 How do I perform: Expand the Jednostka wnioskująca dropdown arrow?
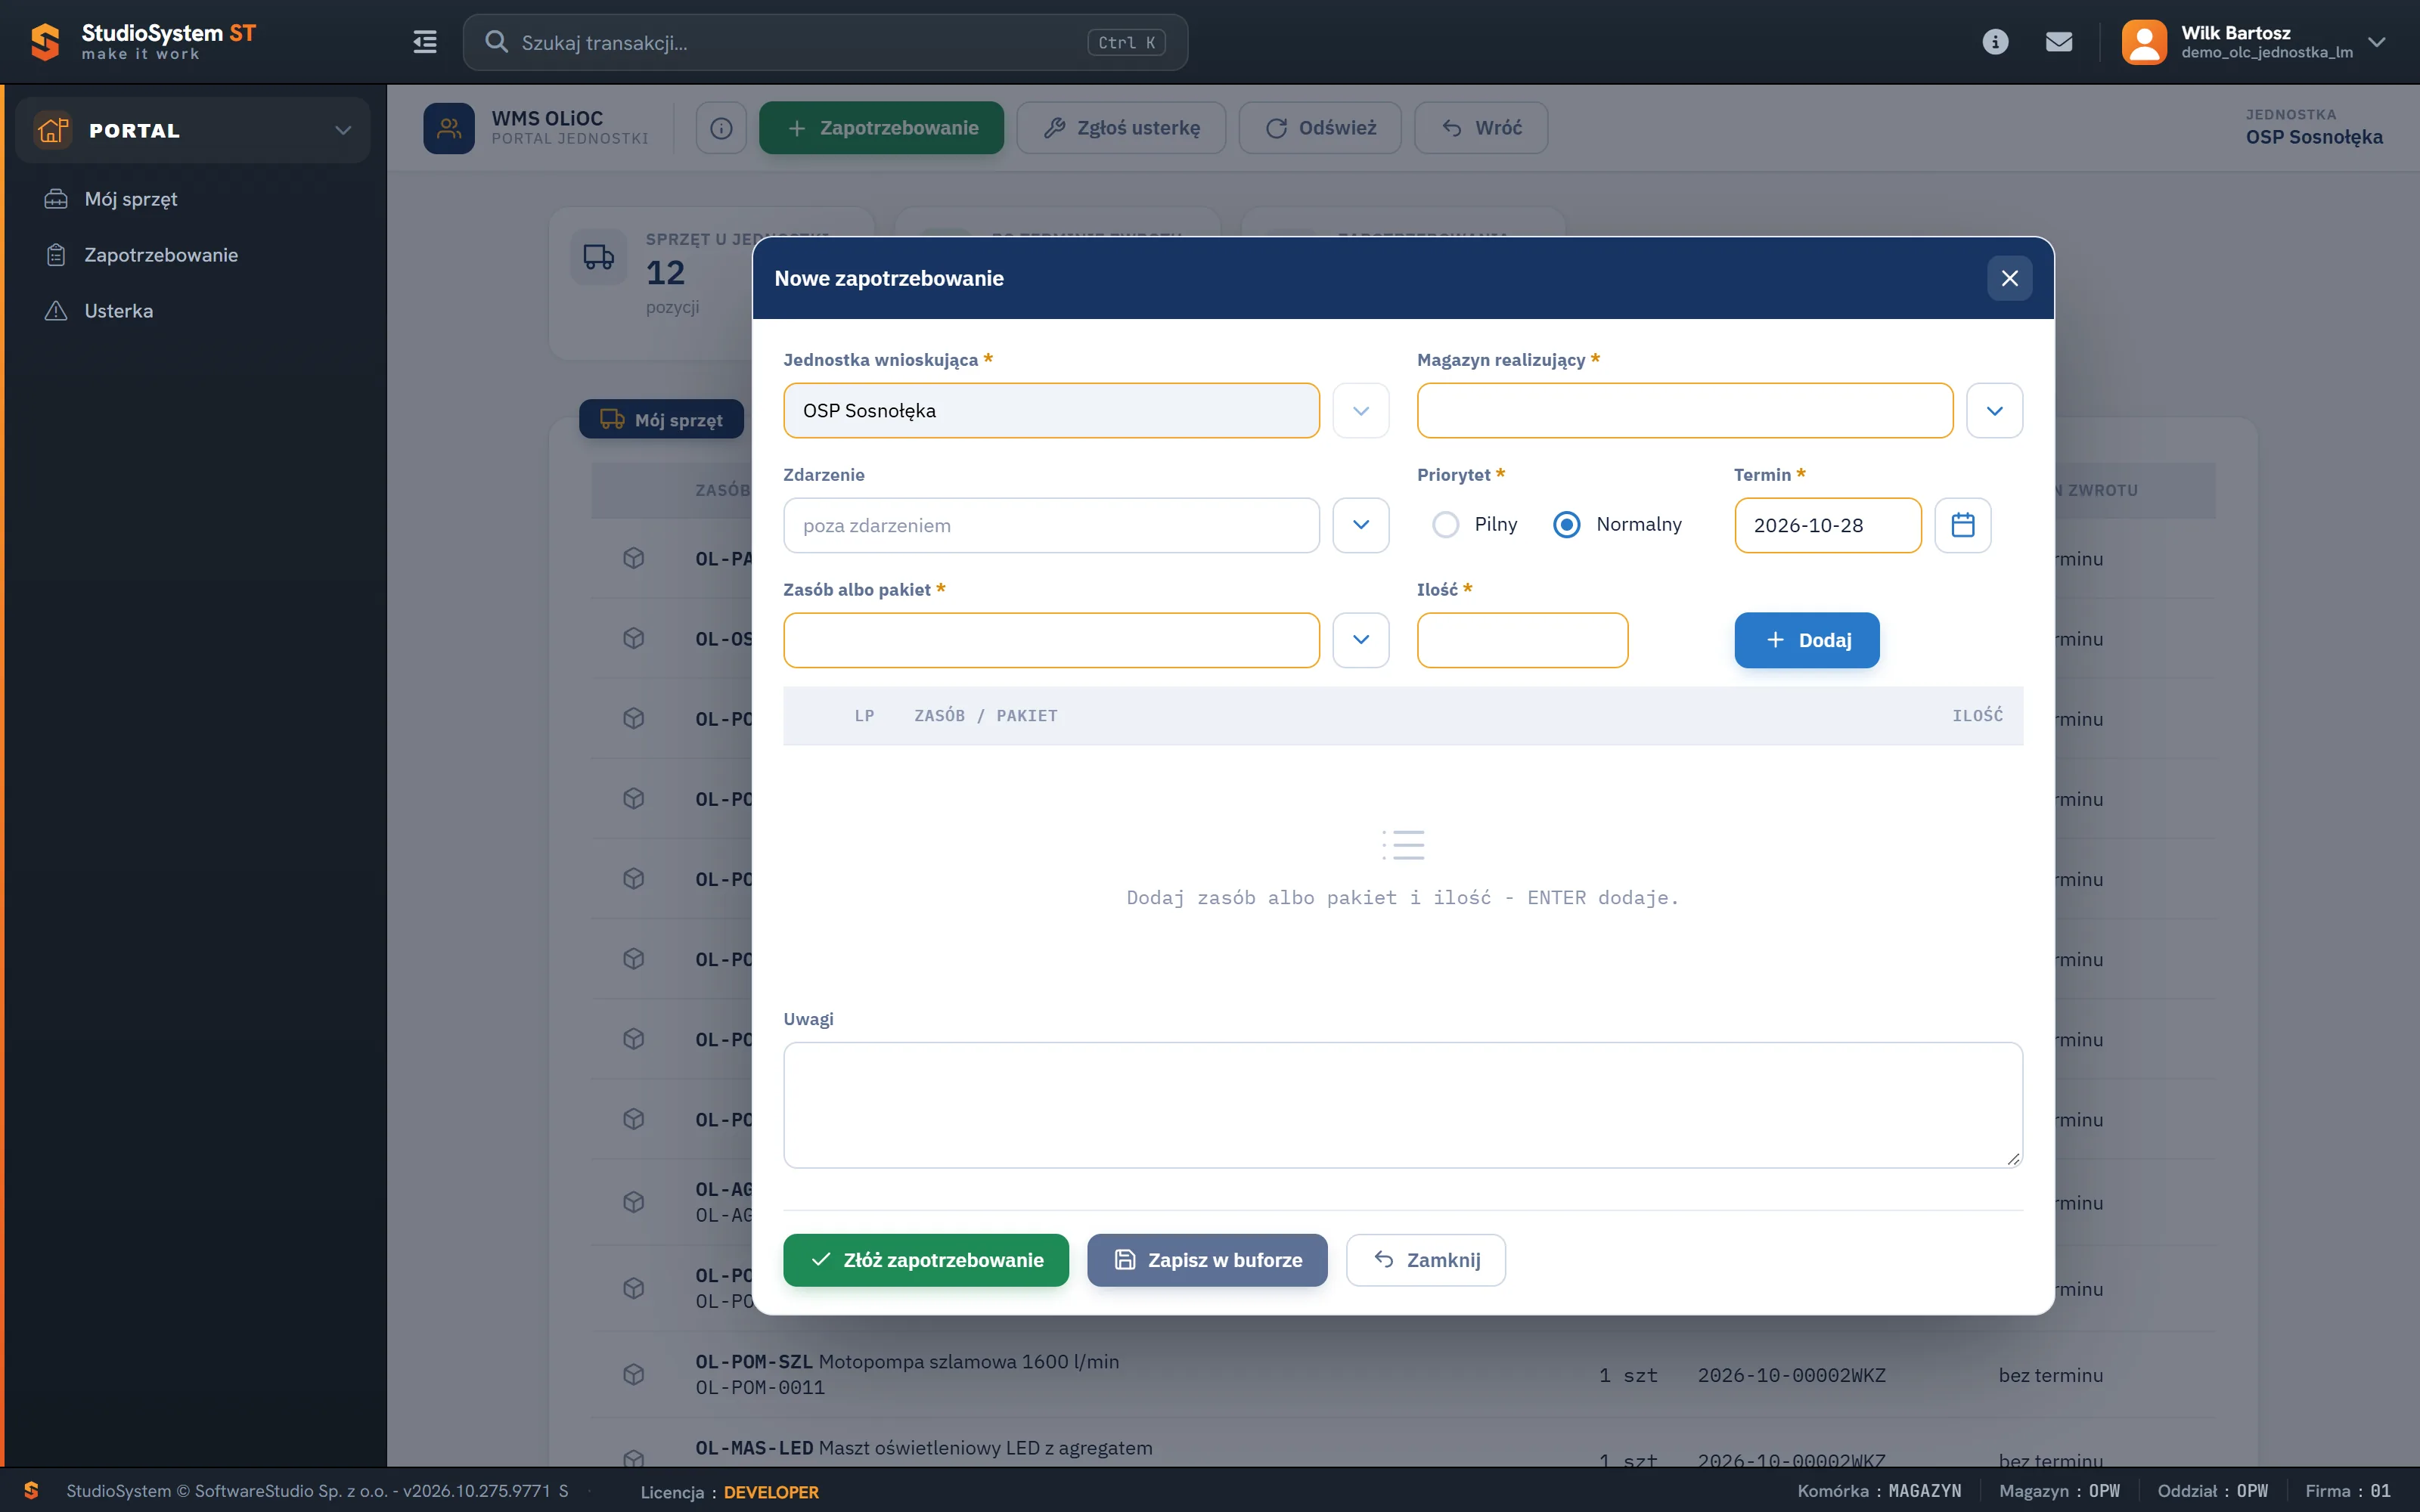[x=1361, y=411]
